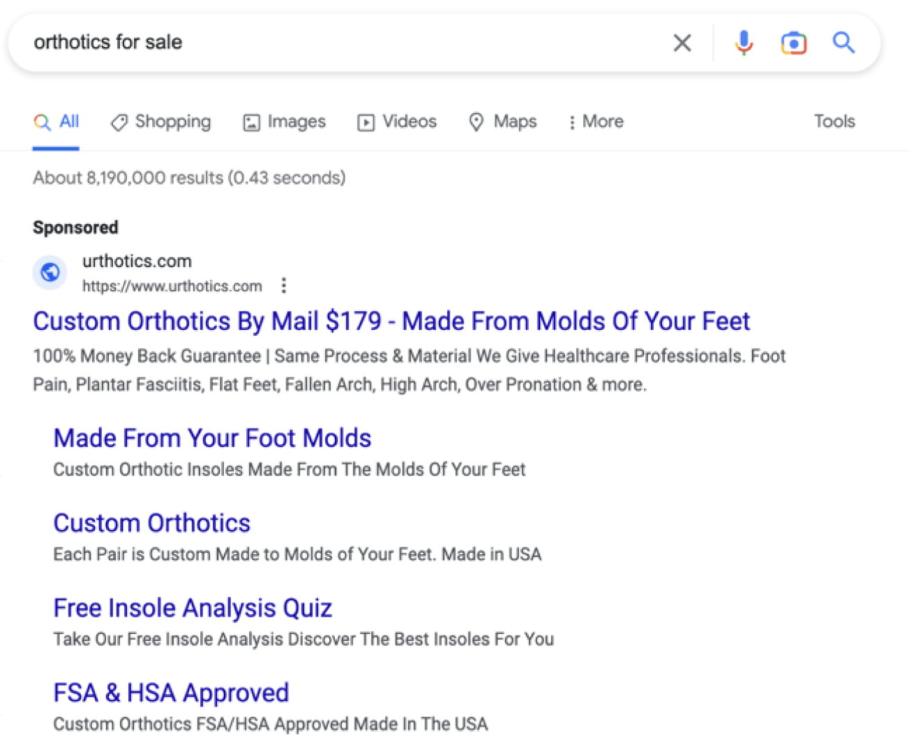The width and height of the screenshot is (909, 756).
Task: Select the All results tab
Action: pyautogui.click(x=56, y=122)
